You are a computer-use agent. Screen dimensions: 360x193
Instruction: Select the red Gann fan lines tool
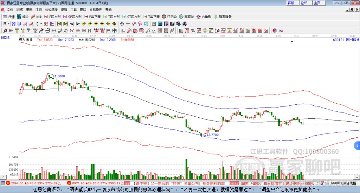pos(129,30)
